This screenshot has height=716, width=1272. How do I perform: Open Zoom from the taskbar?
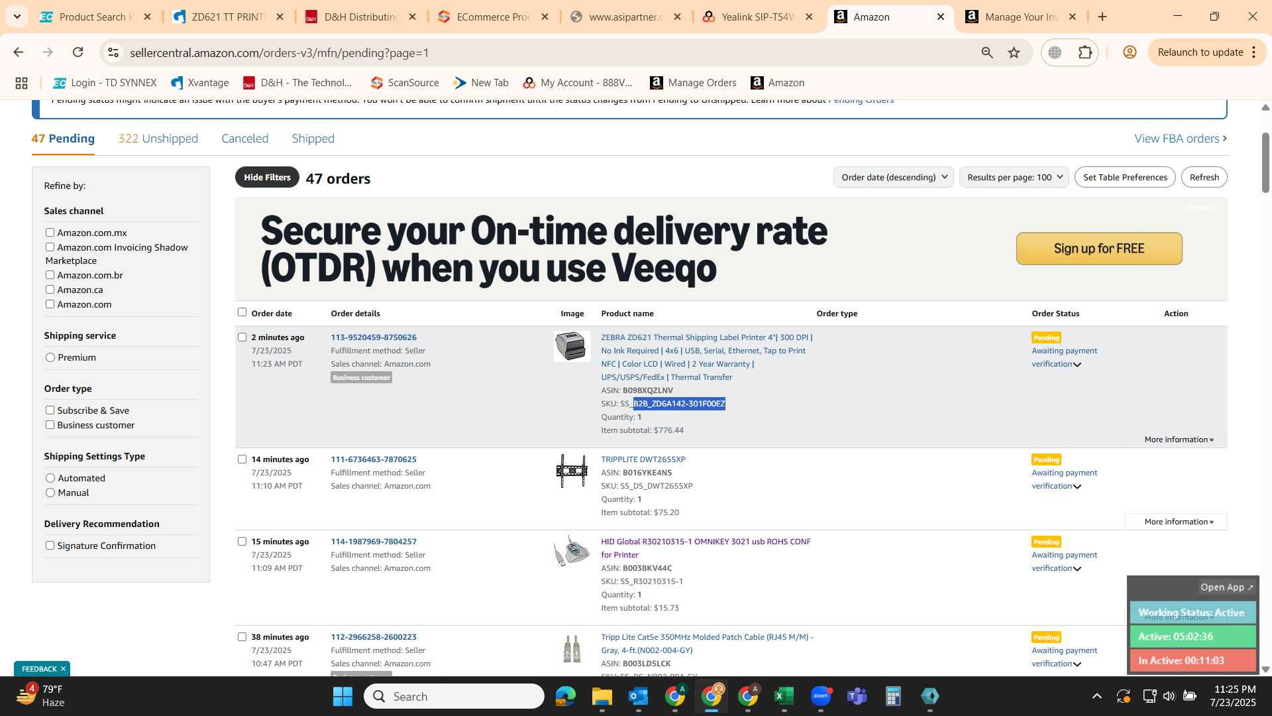820,696
